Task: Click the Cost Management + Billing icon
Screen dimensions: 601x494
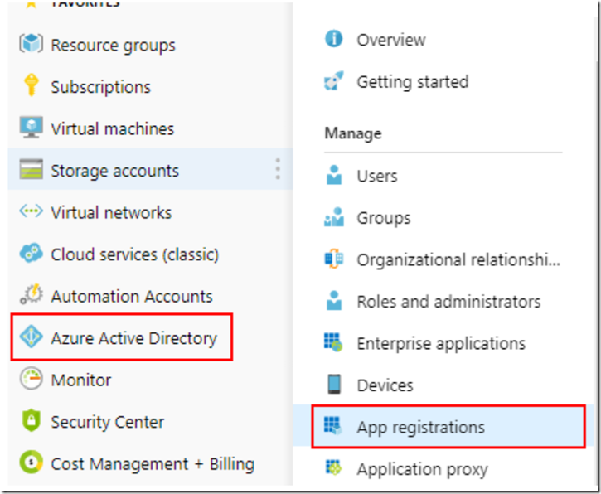Action: [31, 462]
